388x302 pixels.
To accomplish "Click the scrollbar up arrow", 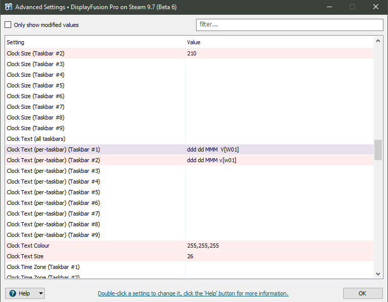I will click(378, 41).
